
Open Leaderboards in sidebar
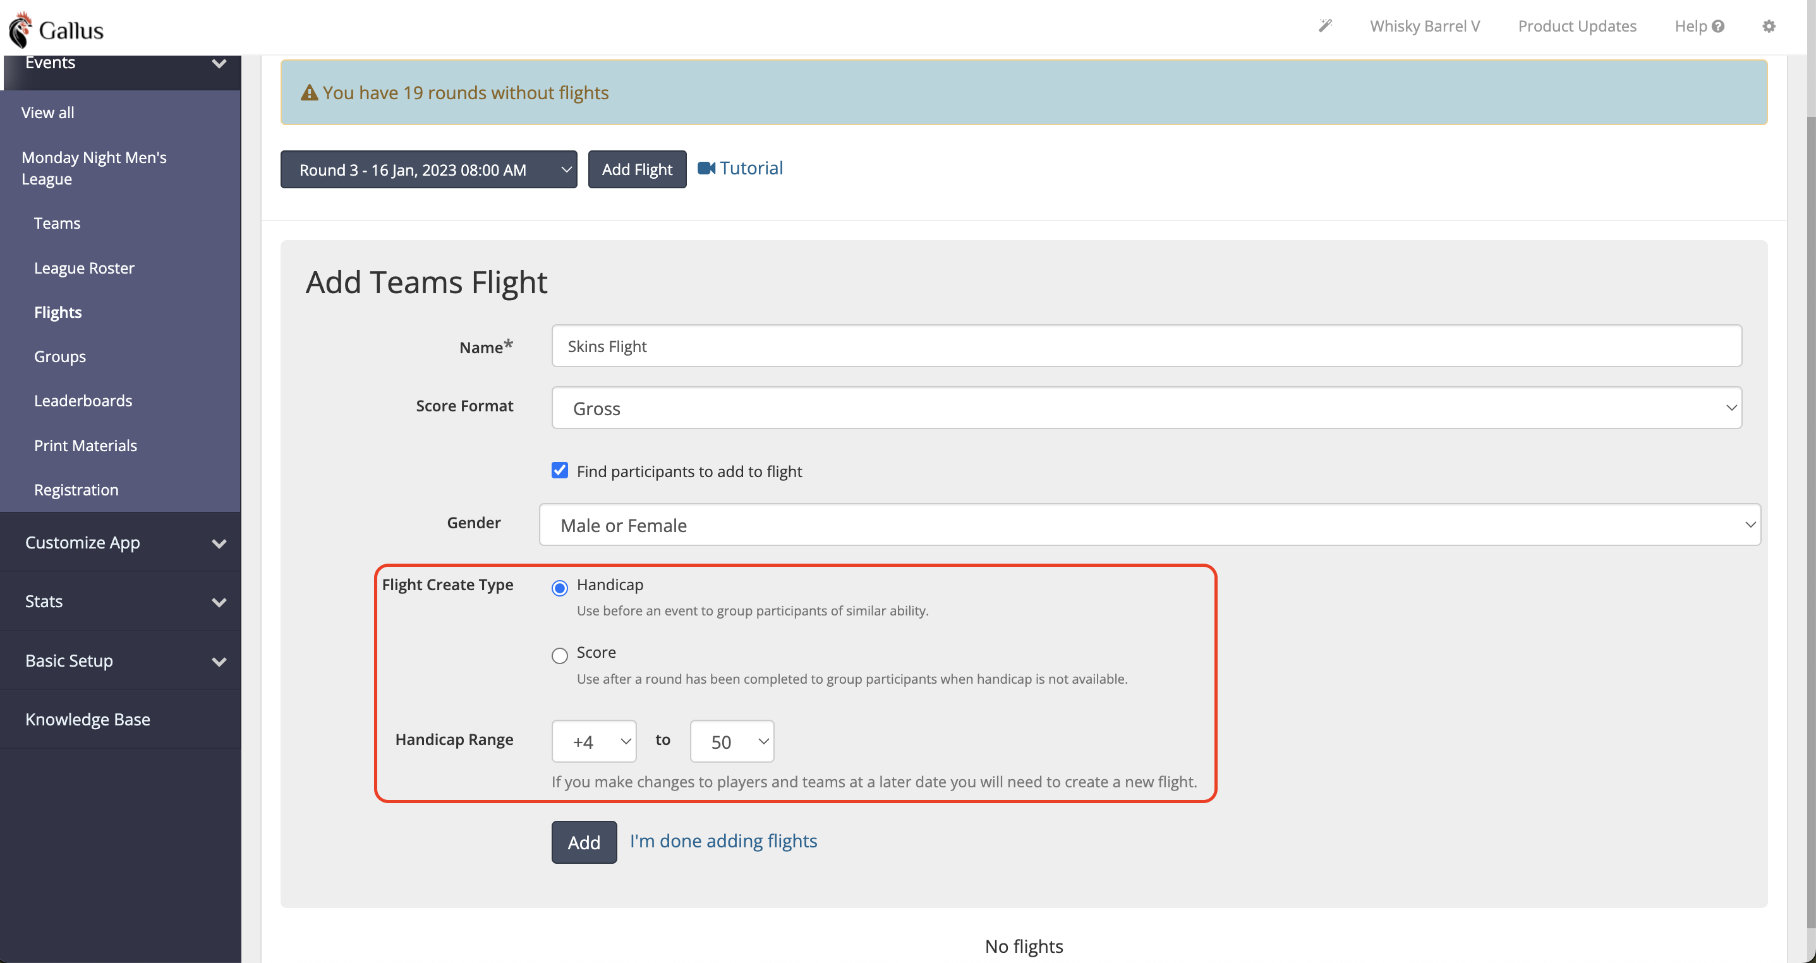click(x=83, y=401)
